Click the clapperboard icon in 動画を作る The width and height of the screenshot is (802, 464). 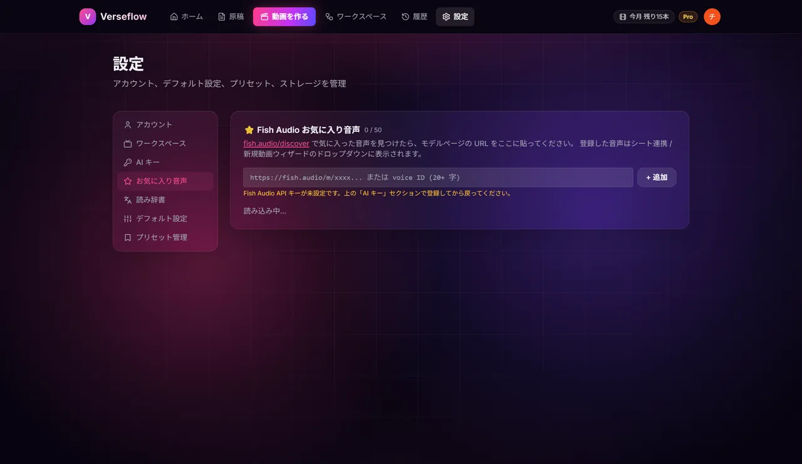coord(264,17)
